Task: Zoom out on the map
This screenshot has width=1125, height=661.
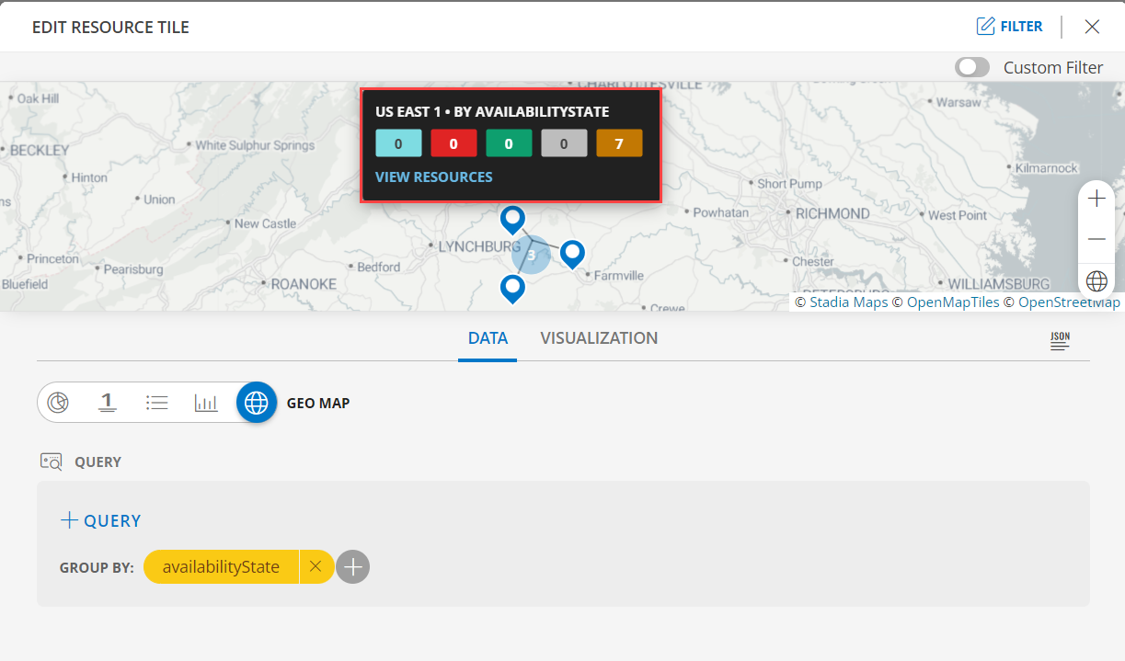Action: [1096, 238]
